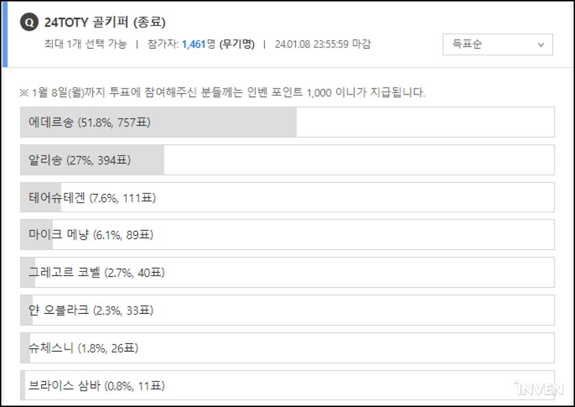Select the 에데르송 poll option text

[89, 123]
